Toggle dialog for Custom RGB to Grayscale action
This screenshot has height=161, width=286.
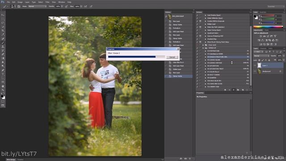click(200, 21)
